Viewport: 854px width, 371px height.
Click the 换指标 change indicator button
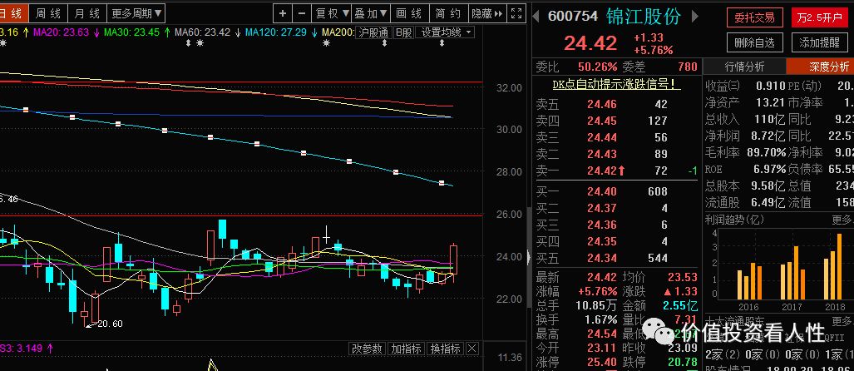(446, 349)
